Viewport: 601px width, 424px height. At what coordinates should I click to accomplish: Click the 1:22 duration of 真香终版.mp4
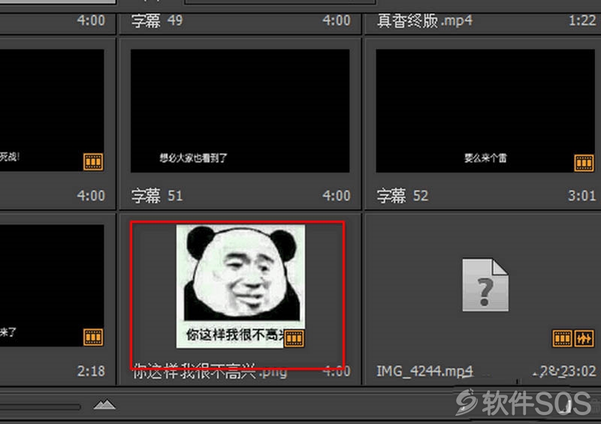582,20
